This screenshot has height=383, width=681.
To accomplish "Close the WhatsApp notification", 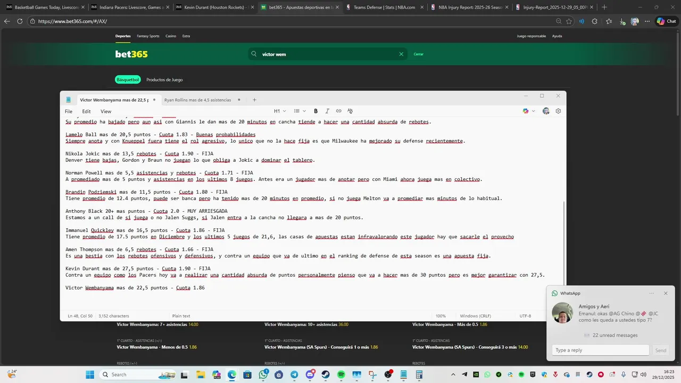I will 665,293.
